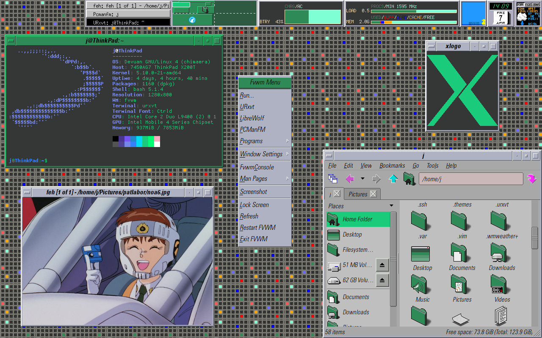This screenshot has width=542, height=338.
Task: Open Go menu in PCManFM
Action: coord(416,166)
